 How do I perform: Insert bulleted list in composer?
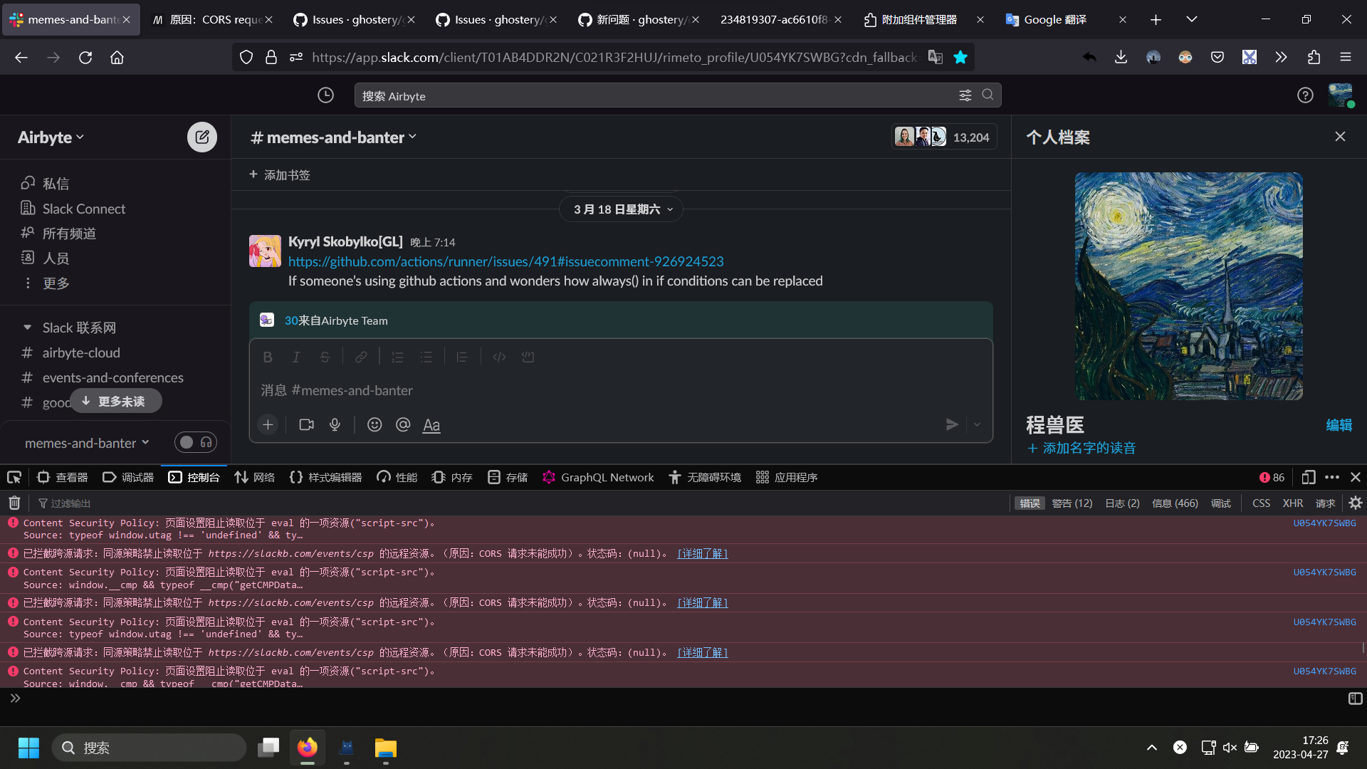point(426,357)
